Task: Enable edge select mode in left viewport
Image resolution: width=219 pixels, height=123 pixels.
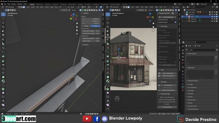Action: [x=22, y=7]
